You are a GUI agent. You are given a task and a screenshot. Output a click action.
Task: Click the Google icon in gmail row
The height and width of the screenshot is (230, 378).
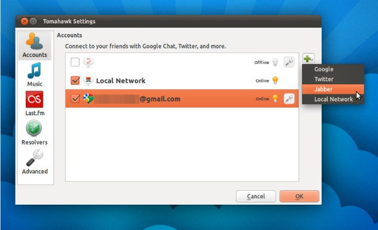88,99
